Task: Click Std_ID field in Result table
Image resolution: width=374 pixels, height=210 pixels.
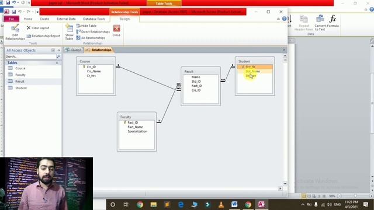Action: [196, 82]
